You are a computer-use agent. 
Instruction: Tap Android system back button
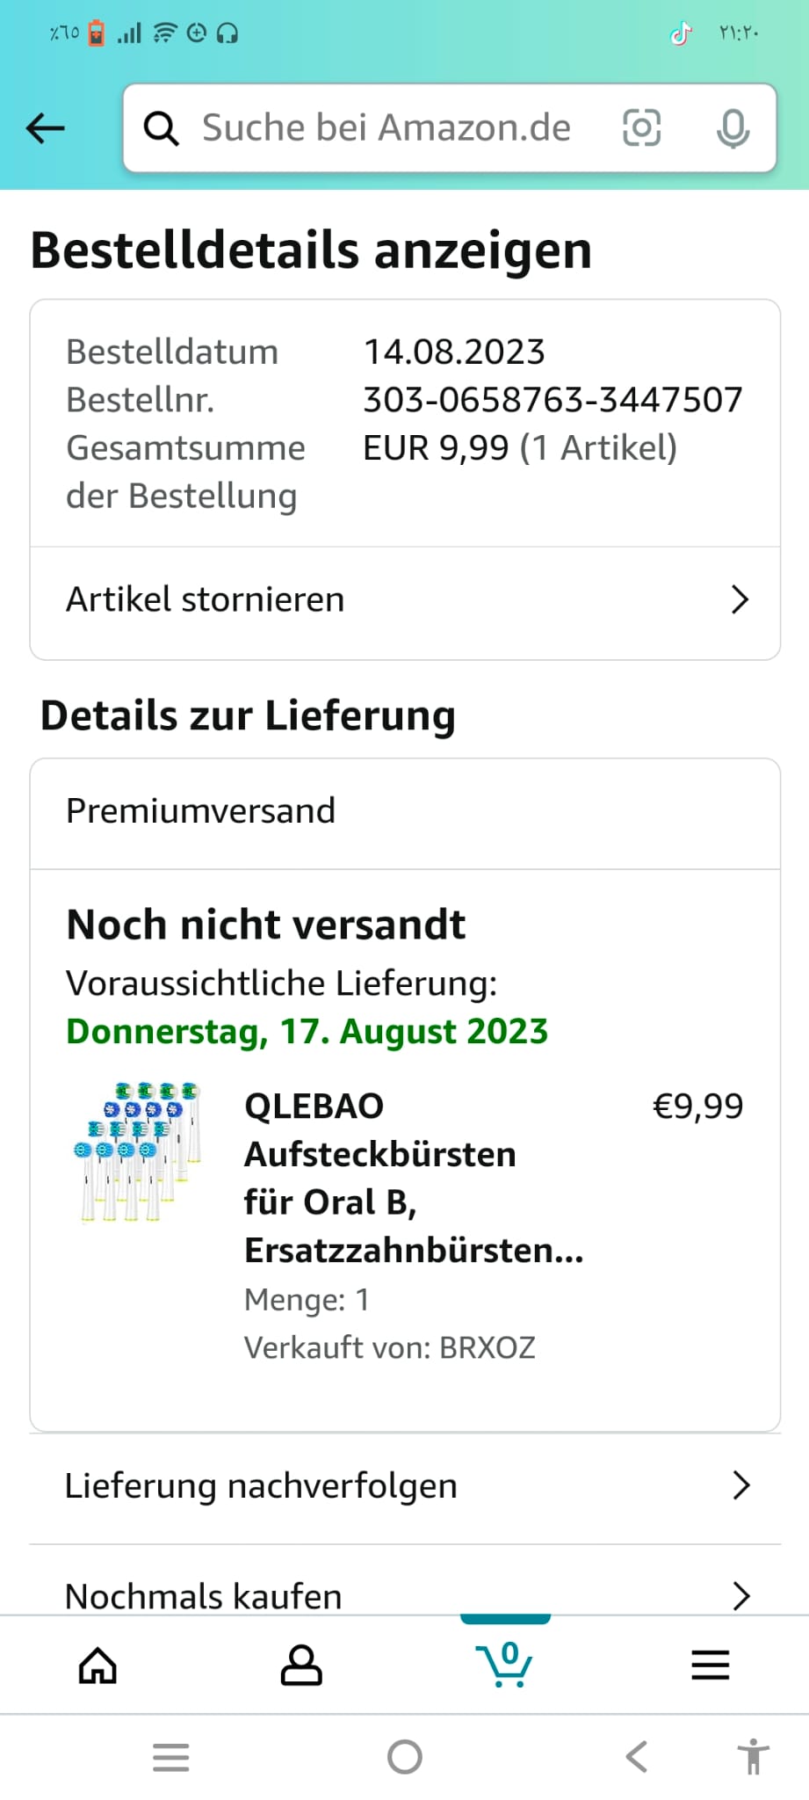637,1757
